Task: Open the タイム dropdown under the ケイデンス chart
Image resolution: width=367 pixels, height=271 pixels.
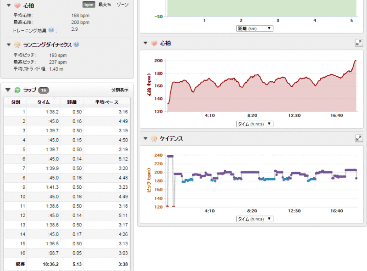Action: (255, 219)
